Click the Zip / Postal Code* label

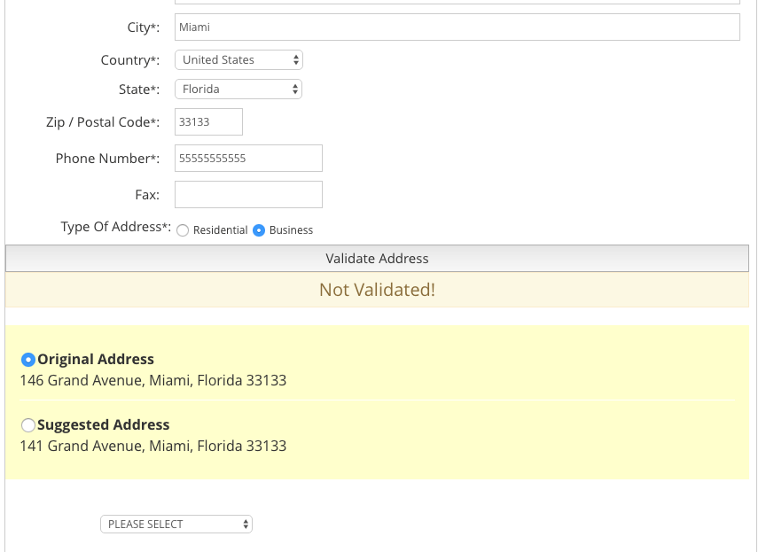point(103,122)
